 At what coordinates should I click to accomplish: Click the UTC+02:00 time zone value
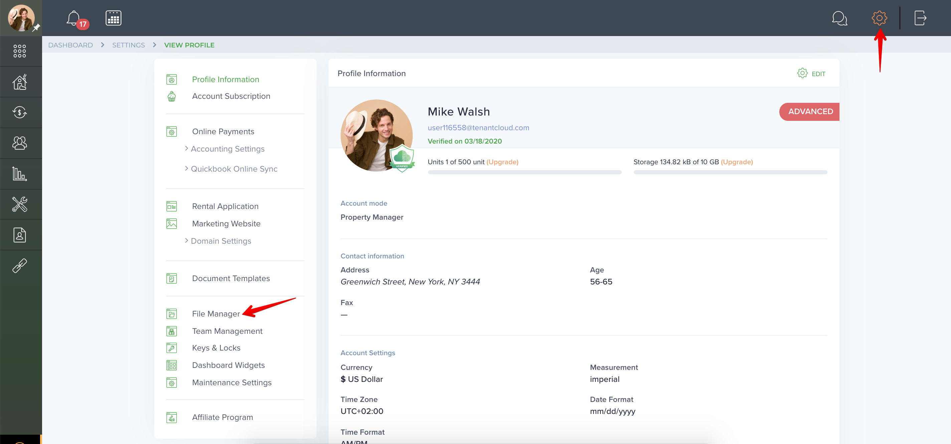click(362, 411)
